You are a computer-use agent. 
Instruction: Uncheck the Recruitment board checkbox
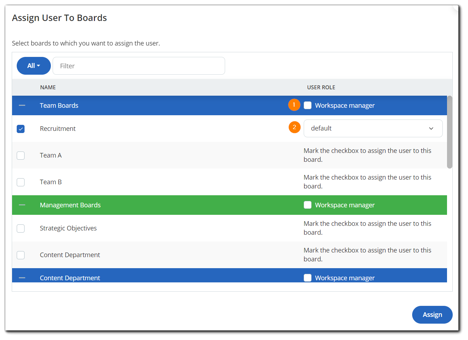click(21, 129)
